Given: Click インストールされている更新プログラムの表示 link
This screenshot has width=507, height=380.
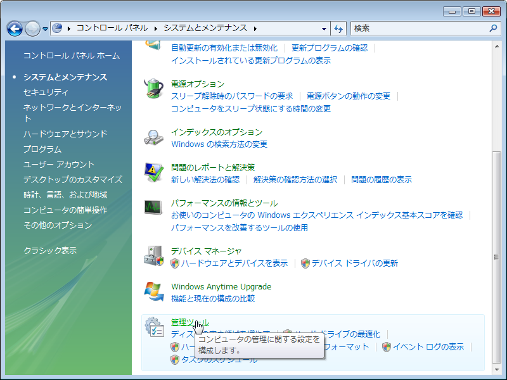Looking at the screenshot, I should tap(251, 60).
